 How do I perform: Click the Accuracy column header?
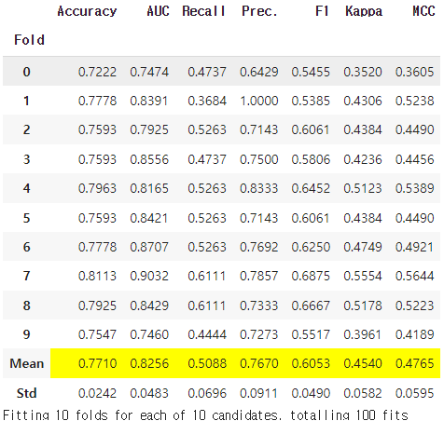coord(87,11)
